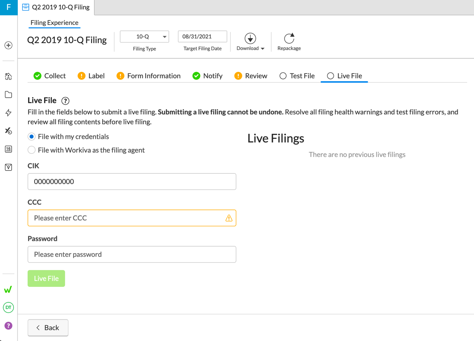Select File with my credentials option
This screenshot has height=341, width=474.
coord(32,137)
